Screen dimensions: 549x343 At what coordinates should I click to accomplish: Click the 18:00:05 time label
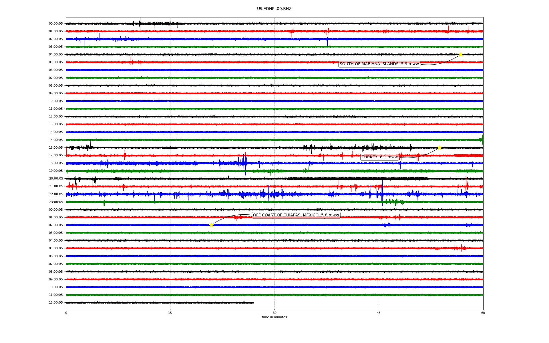pyautogui.click(x=56, y=163)
